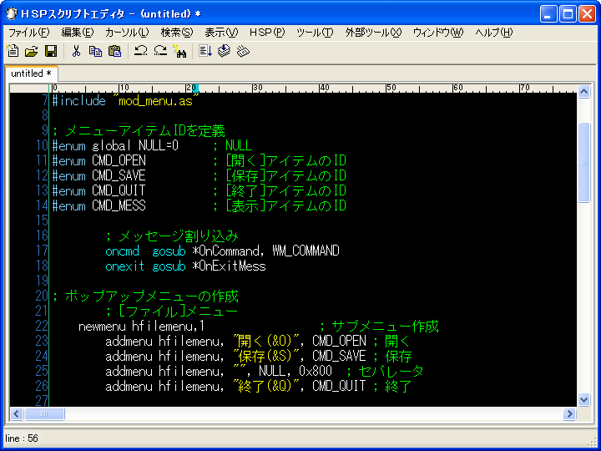
Task: Paste from clipboard toolbar icon
Action: coord(114,51)
